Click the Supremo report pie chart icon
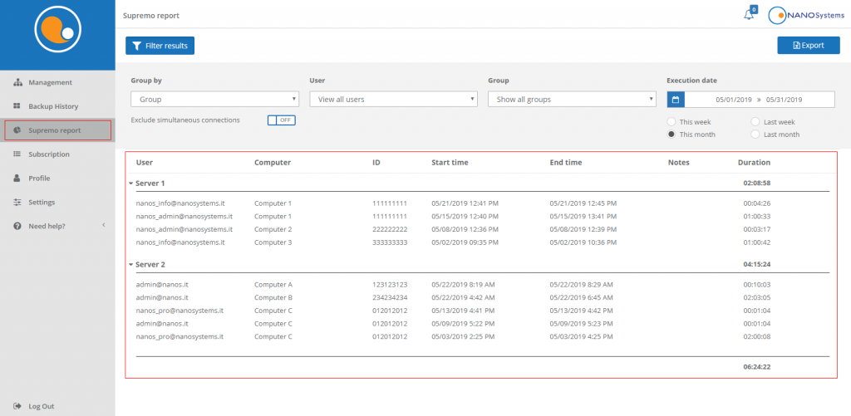The image size is (851, 416). click(17, 130)
